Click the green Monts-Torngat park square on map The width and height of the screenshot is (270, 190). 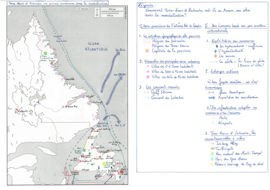coord(46,53)
